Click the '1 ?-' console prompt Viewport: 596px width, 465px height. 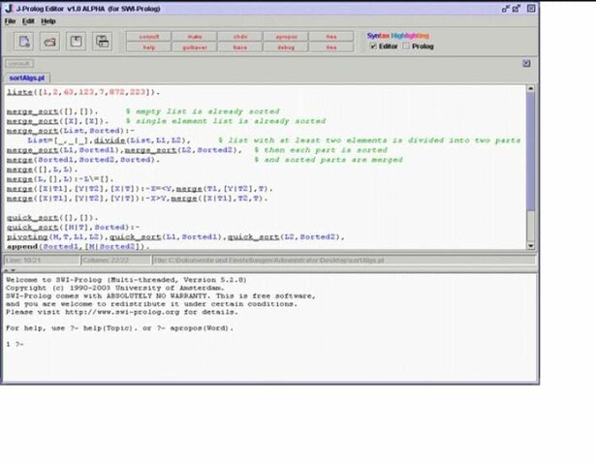click(15, 344)
